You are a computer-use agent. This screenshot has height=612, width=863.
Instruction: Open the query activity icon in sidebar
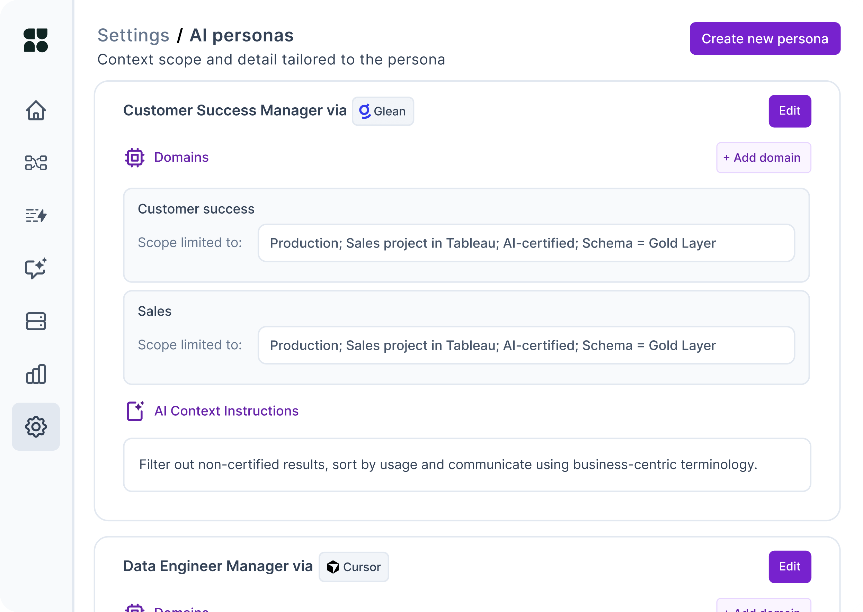point(36,216)
